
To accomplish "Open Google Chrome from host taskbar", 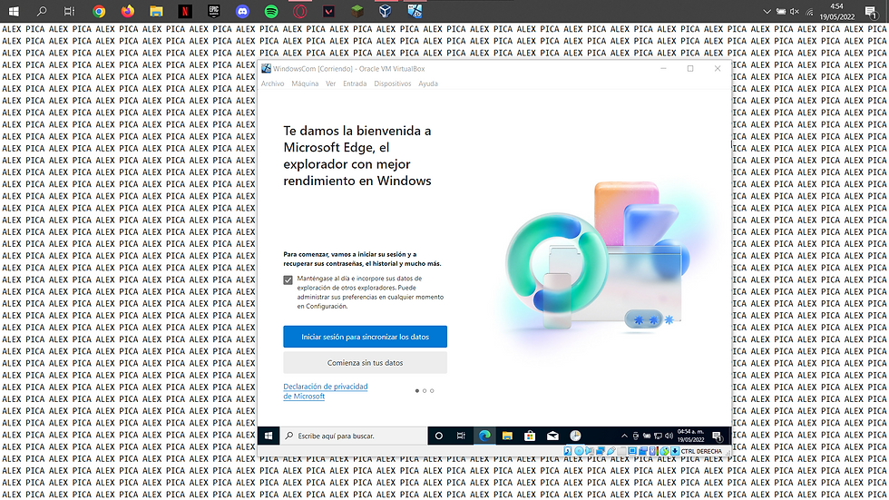I will pyautogui.click(x=99, y=11).
